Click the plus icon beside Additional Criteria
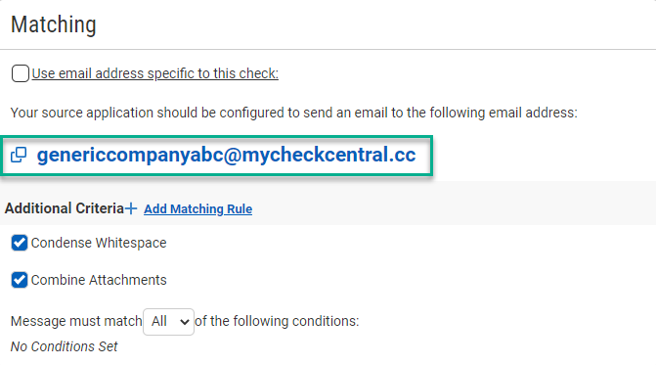656x365 pixels. pyautogui.click(x=131, y=208)
